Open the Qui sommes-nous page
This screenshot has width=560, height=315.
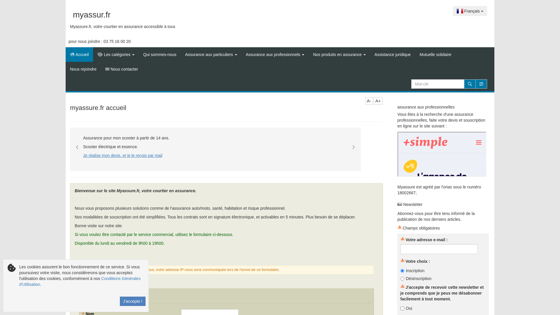tap(160, 55)
